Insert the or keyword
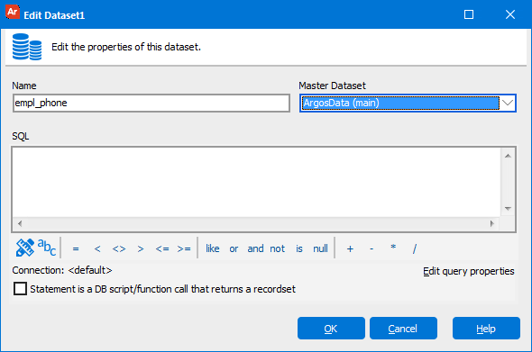 coord(234,248)
